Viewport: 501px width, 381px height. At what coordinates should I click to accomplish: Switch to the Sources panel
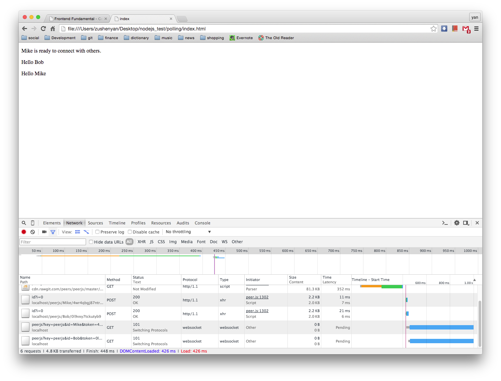(95, 223)
